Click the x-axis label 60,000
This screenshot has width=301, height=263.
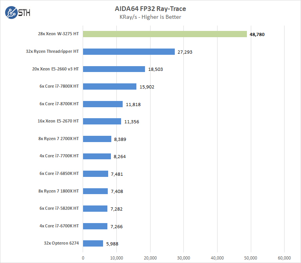pos(284,258)
